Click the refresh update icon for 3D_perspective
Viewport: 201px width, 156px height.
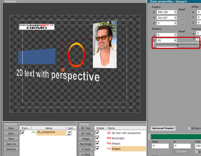[x=69, y=133]
